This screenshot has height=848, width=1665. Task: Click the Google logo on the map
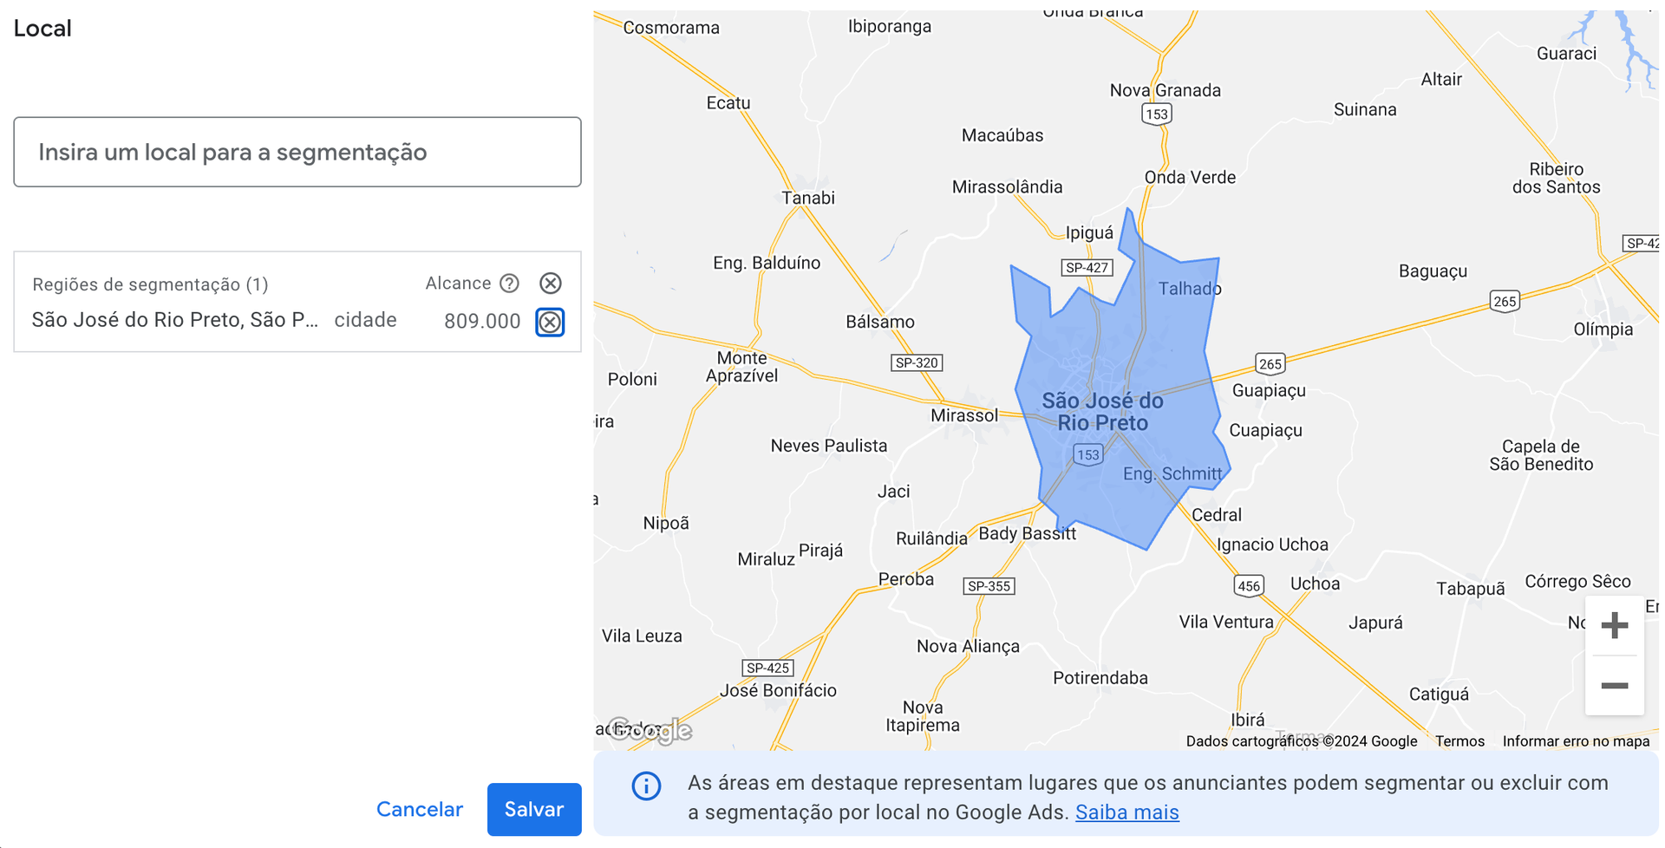tap(650, 730)
